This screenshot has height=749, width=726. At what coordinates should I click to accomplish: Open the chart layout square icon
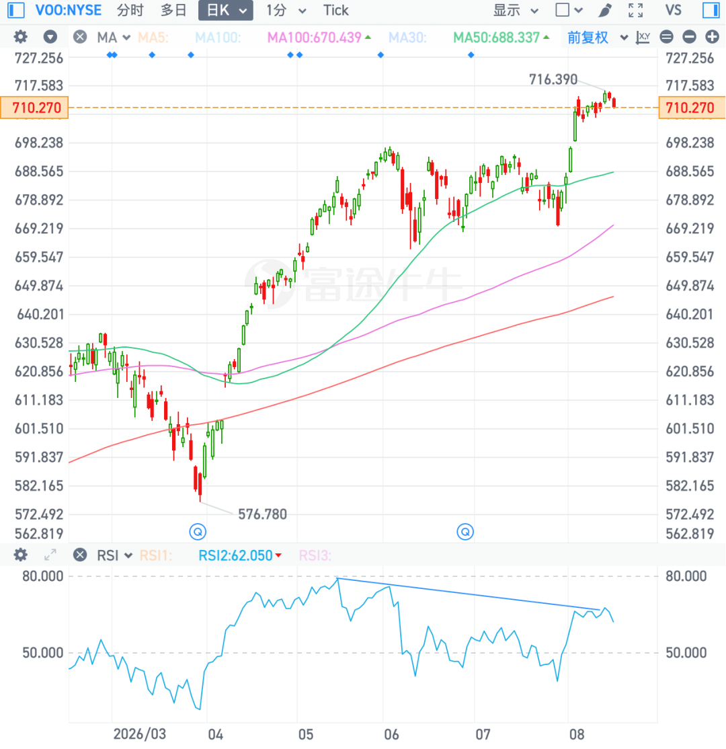click(563, 10)
